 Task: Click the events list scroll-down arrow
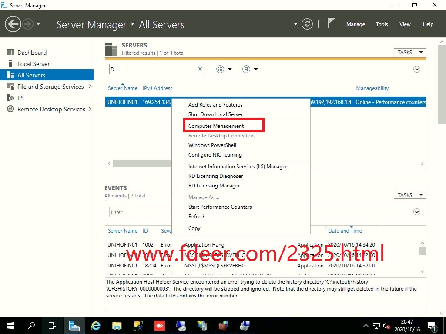tap(422, 271)
